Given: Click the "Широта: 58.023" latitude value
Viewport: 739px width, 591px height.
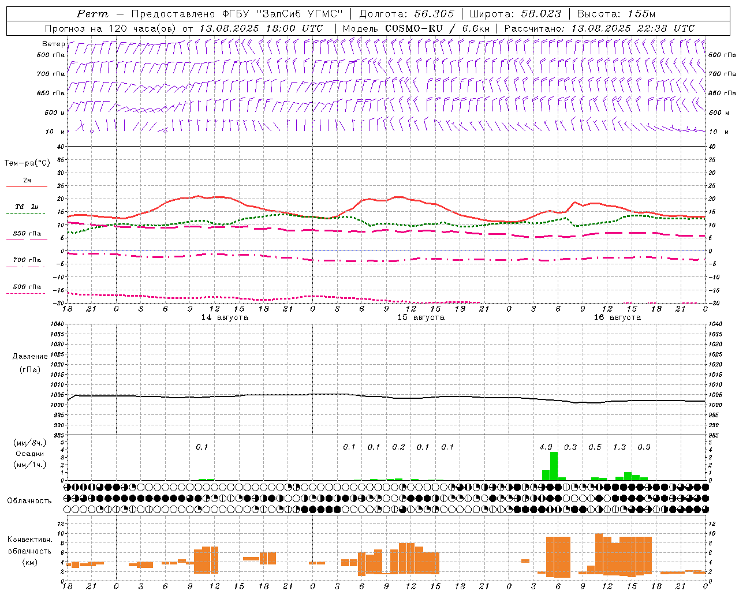Looking at the screenshot, I should pos(516,14).
